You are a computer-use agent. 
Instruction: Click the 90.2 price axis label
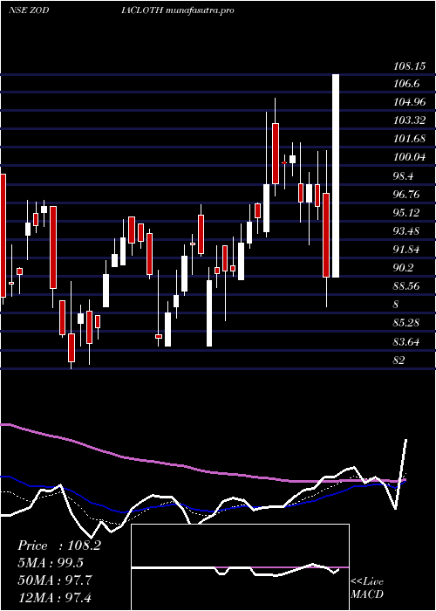405,269
